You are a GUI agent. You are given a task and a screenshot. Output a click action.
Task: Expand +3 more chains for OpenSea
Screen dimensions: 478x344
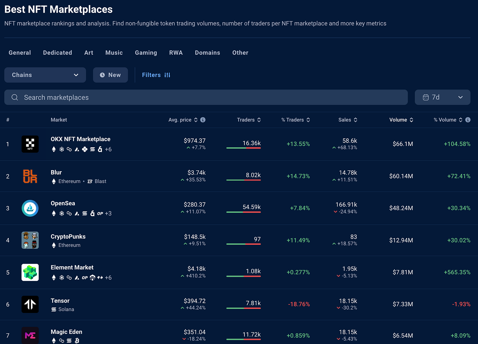coord(108,213)
